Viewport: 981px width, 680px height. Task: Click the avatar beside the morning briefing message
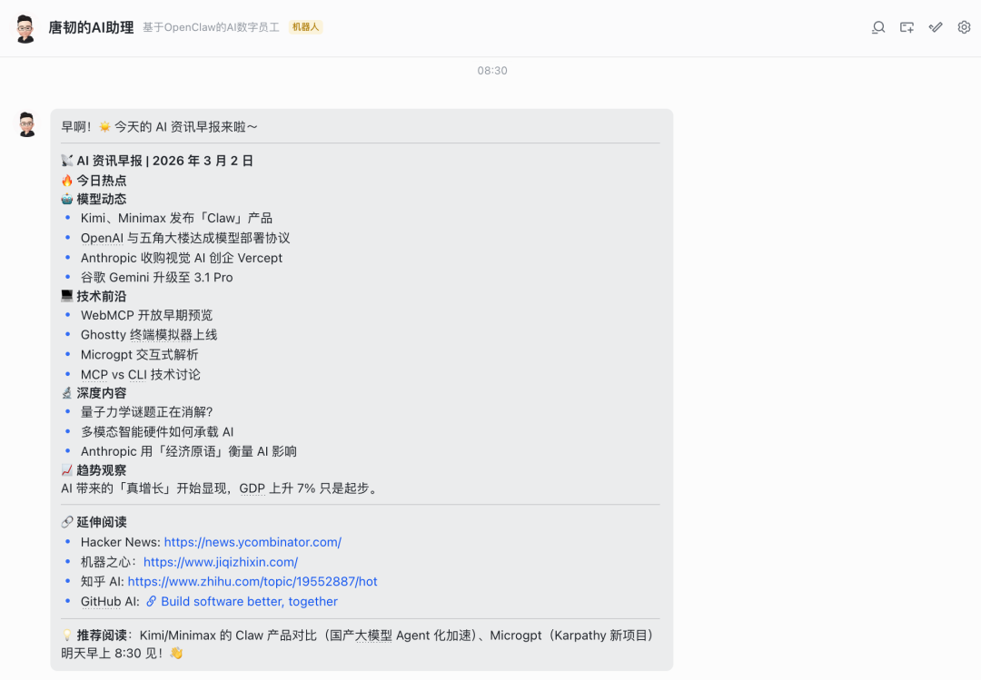pyautogui.click(x=27, y=123)
